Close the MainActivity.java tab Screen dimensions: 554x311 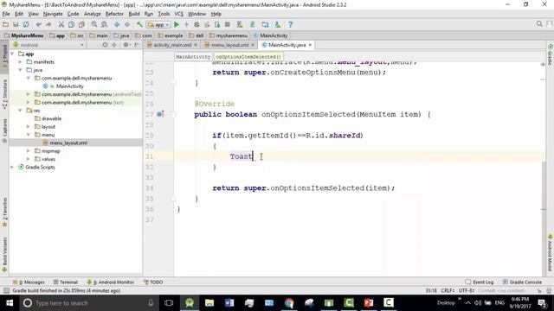310,45
